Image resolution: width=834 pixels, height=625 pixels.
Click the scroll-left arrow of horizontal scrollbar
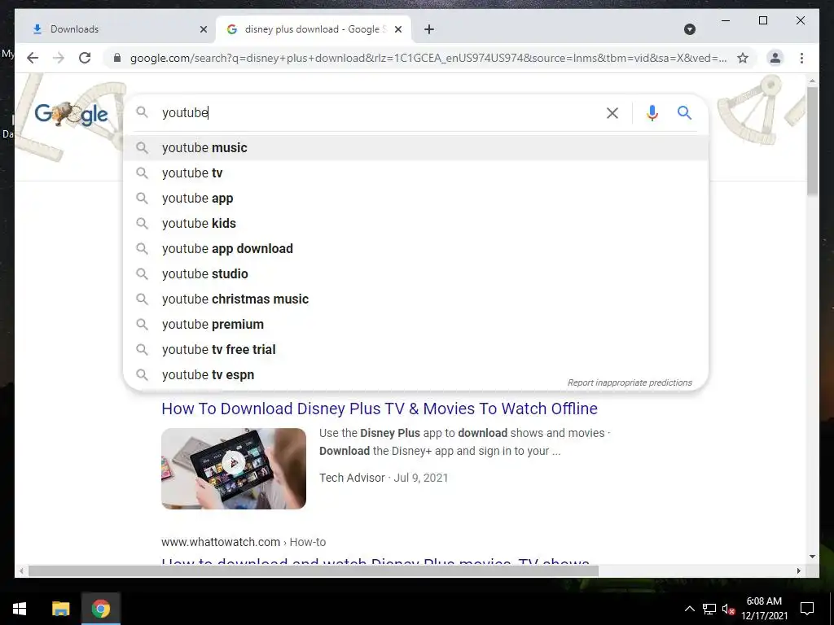(20, 570)
